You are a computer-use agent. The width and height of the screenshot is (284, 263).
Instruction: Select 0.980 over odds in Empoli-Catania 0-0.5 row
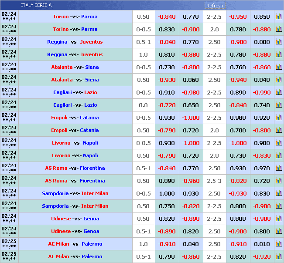(x=238, y=118)
